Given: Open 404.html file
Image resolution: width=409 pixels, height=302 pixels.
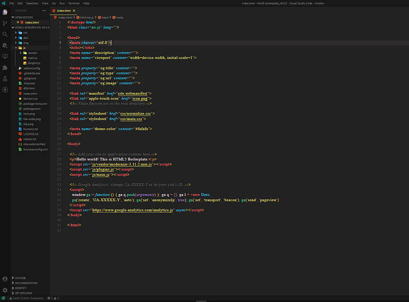Looking at the screenshot, I should click(29, 89).
